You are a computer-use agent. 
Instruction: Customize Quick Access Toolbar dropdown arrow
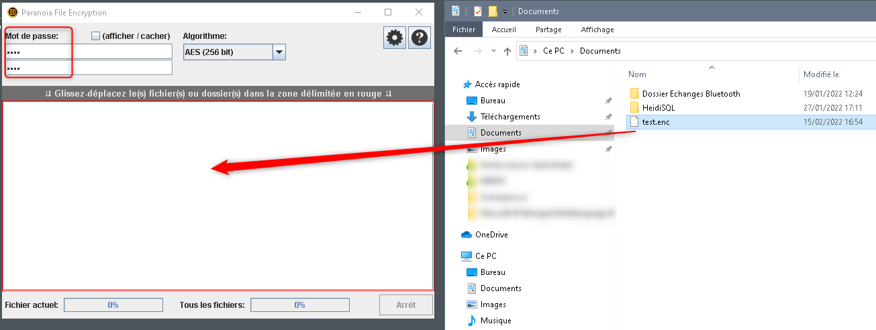pos(505,12)
